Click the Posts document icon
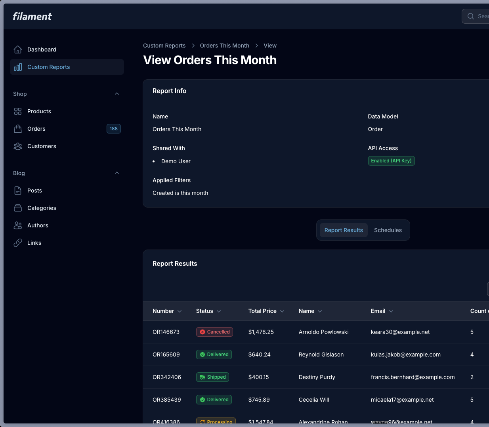This screenshot has height=427, width=489. (x=18, y=191)
